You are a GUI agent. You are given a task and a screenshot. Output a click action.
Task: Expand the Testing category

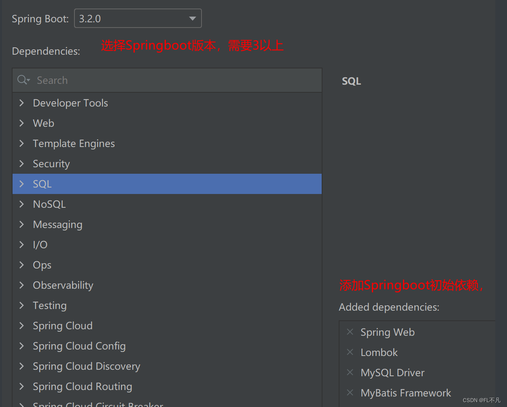click(22, 305)
